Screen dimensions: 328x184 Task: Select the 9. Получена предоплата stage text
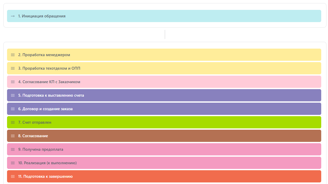41,149
